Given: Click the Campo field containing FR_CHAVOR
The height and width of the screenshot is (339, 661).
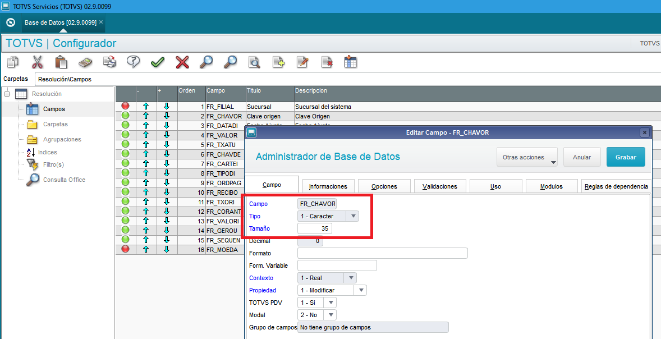Looking at the screenshot, I should [x=317, y=204].
